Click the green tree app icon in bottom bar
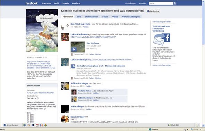Screen dimensions: 205x131 pyautogui.click(x=46, y=125)
